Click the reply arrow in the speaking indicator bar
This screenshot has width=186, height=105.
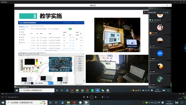coord(167,12)
